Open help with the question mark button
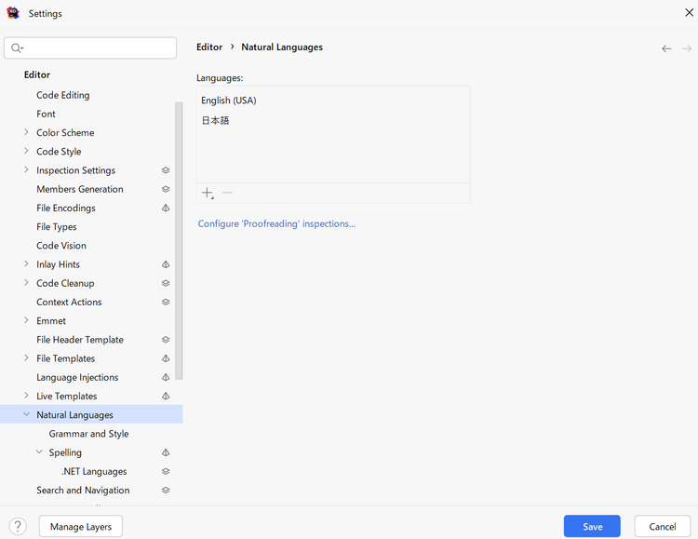The width and height of the screenshot is (698, 539). (18, 527)
